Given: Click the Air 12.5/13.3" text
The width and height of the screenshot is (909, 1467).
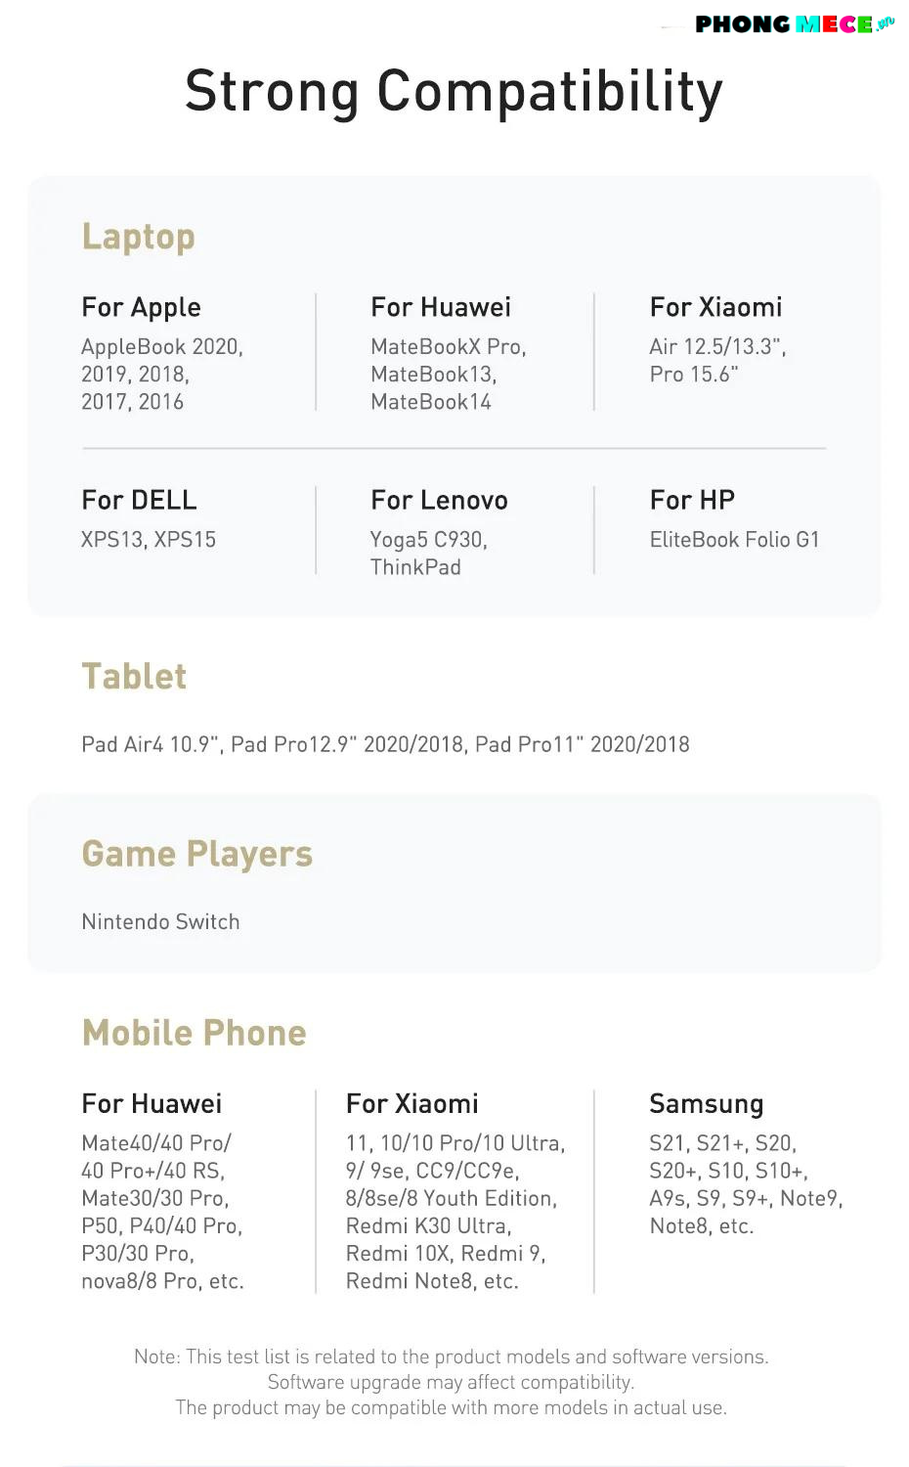Looking at the screenshot, I should click(x=717, y=346).
